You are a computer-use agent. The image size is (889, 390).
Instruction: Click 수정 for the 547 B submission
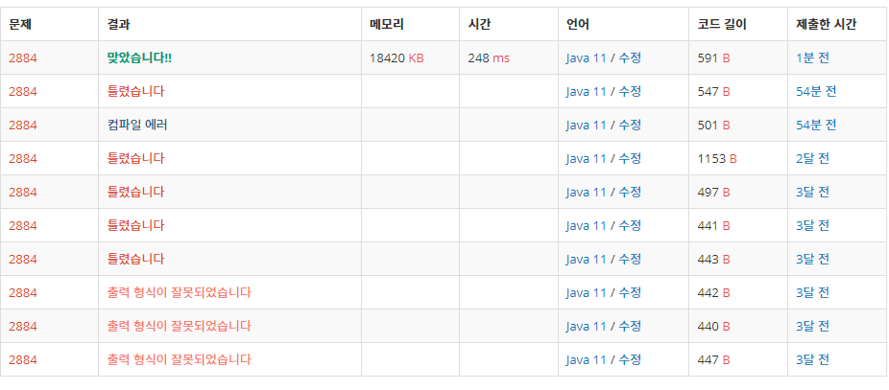[x=630, y=91]
